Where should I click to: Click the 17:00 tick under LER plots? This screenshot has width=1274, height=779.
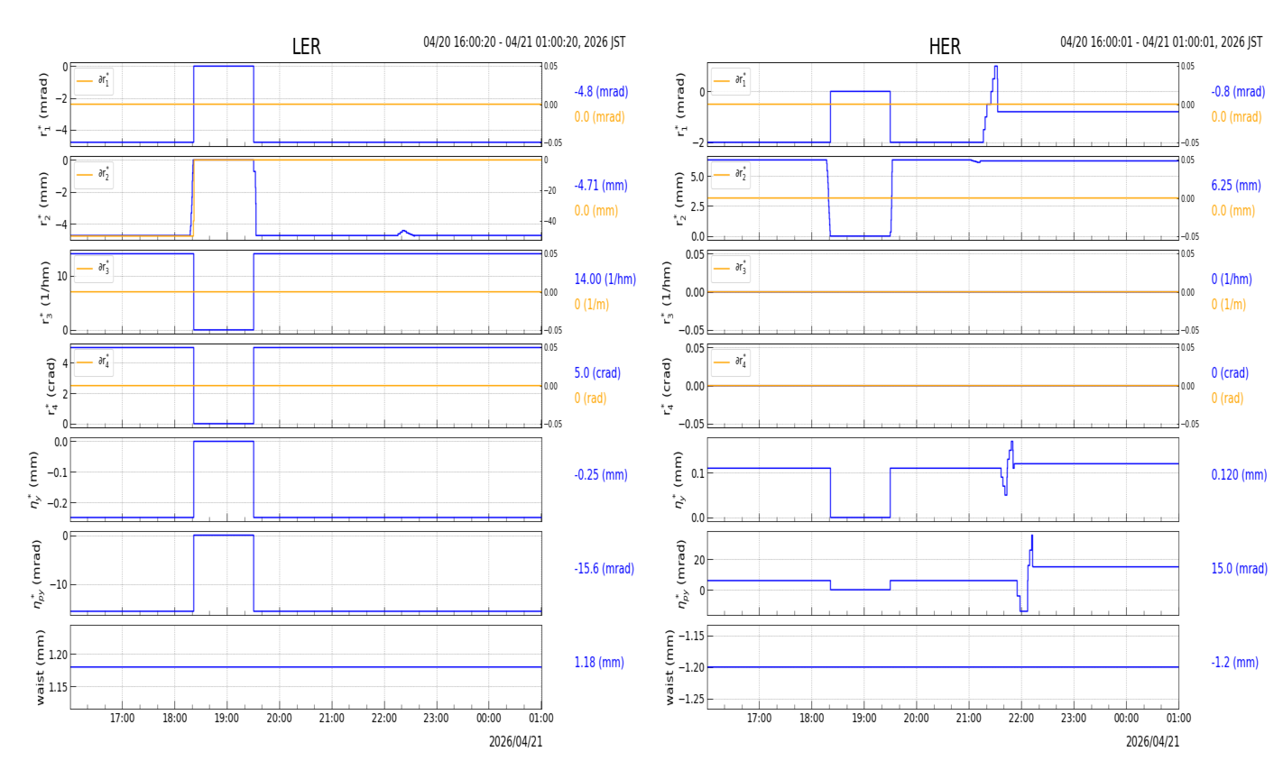point(123,719)
